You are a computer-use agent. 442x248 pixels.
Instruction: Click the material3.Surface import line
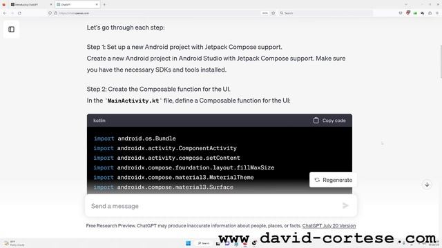pos(164,187)
